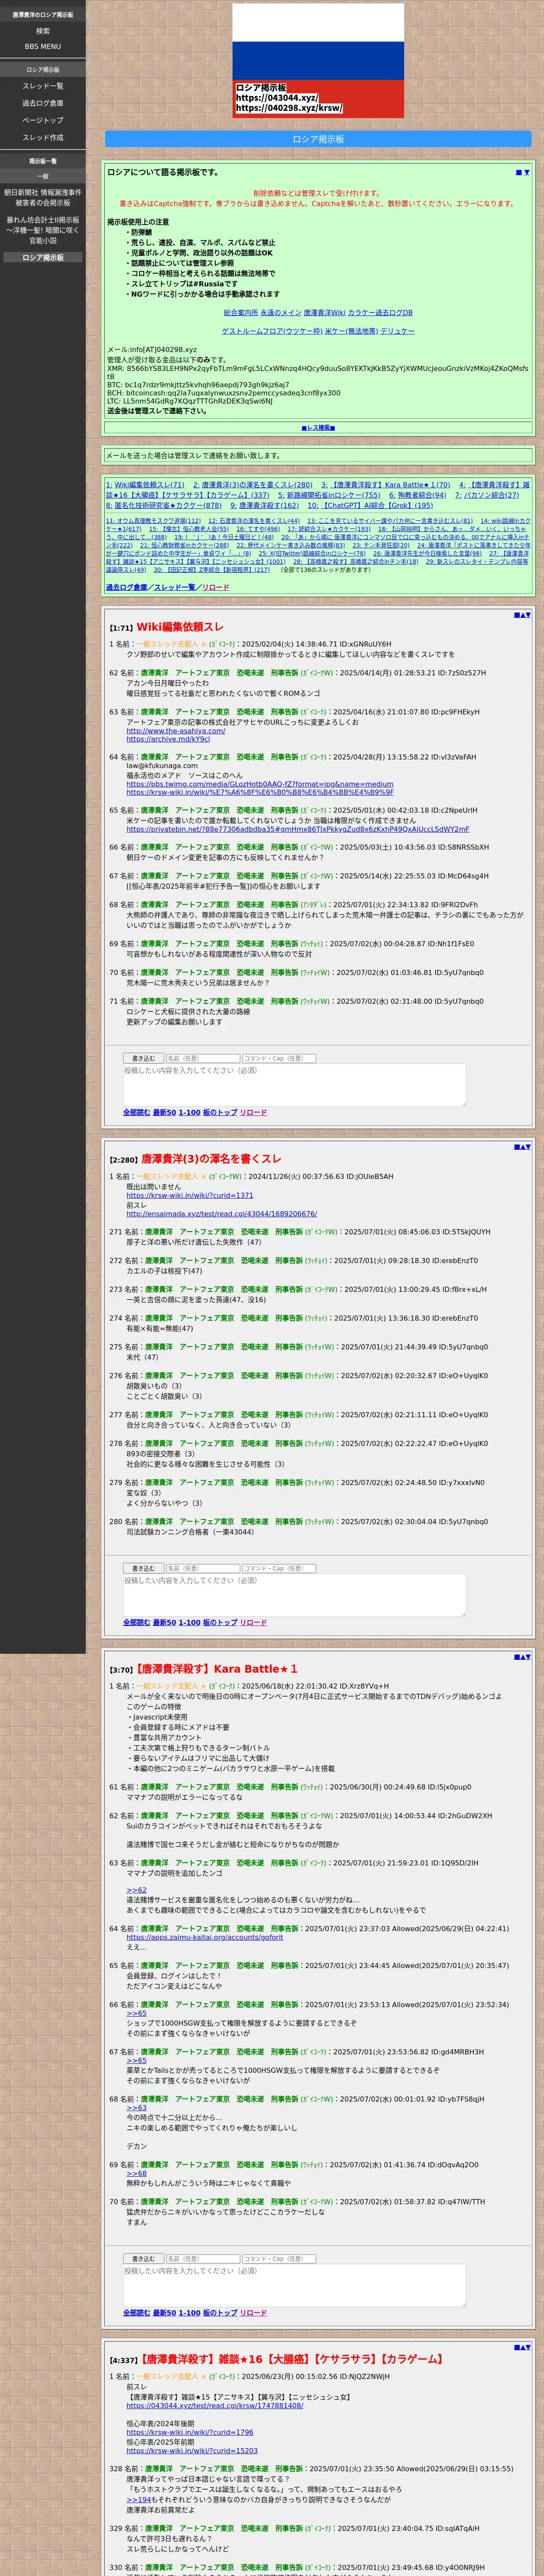Open 検索 in the left sidebar

[43, 31]
